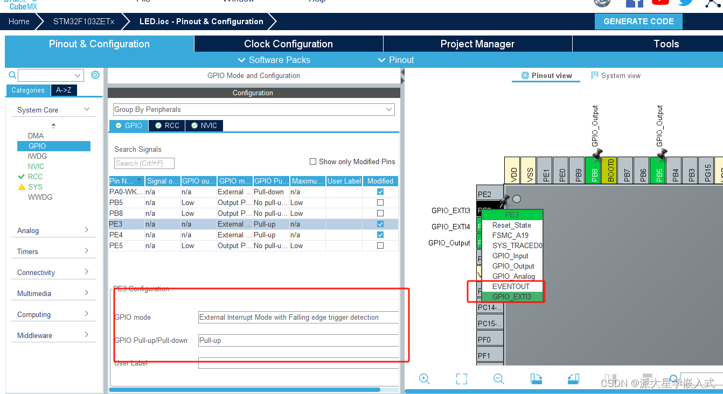
Task: Zoom in on the pinout chip view
Action: (x=425, y=379)
